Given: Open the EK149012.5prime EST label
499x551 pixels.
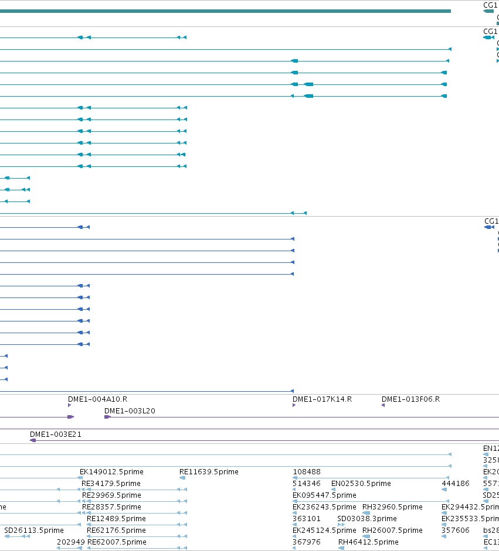Looking at the screenshot, I should 111,471.
